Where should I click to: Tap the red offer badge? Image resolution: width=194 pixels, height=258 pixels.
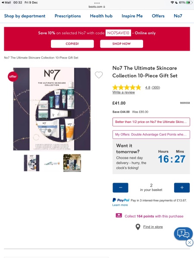tap(13, 77)
